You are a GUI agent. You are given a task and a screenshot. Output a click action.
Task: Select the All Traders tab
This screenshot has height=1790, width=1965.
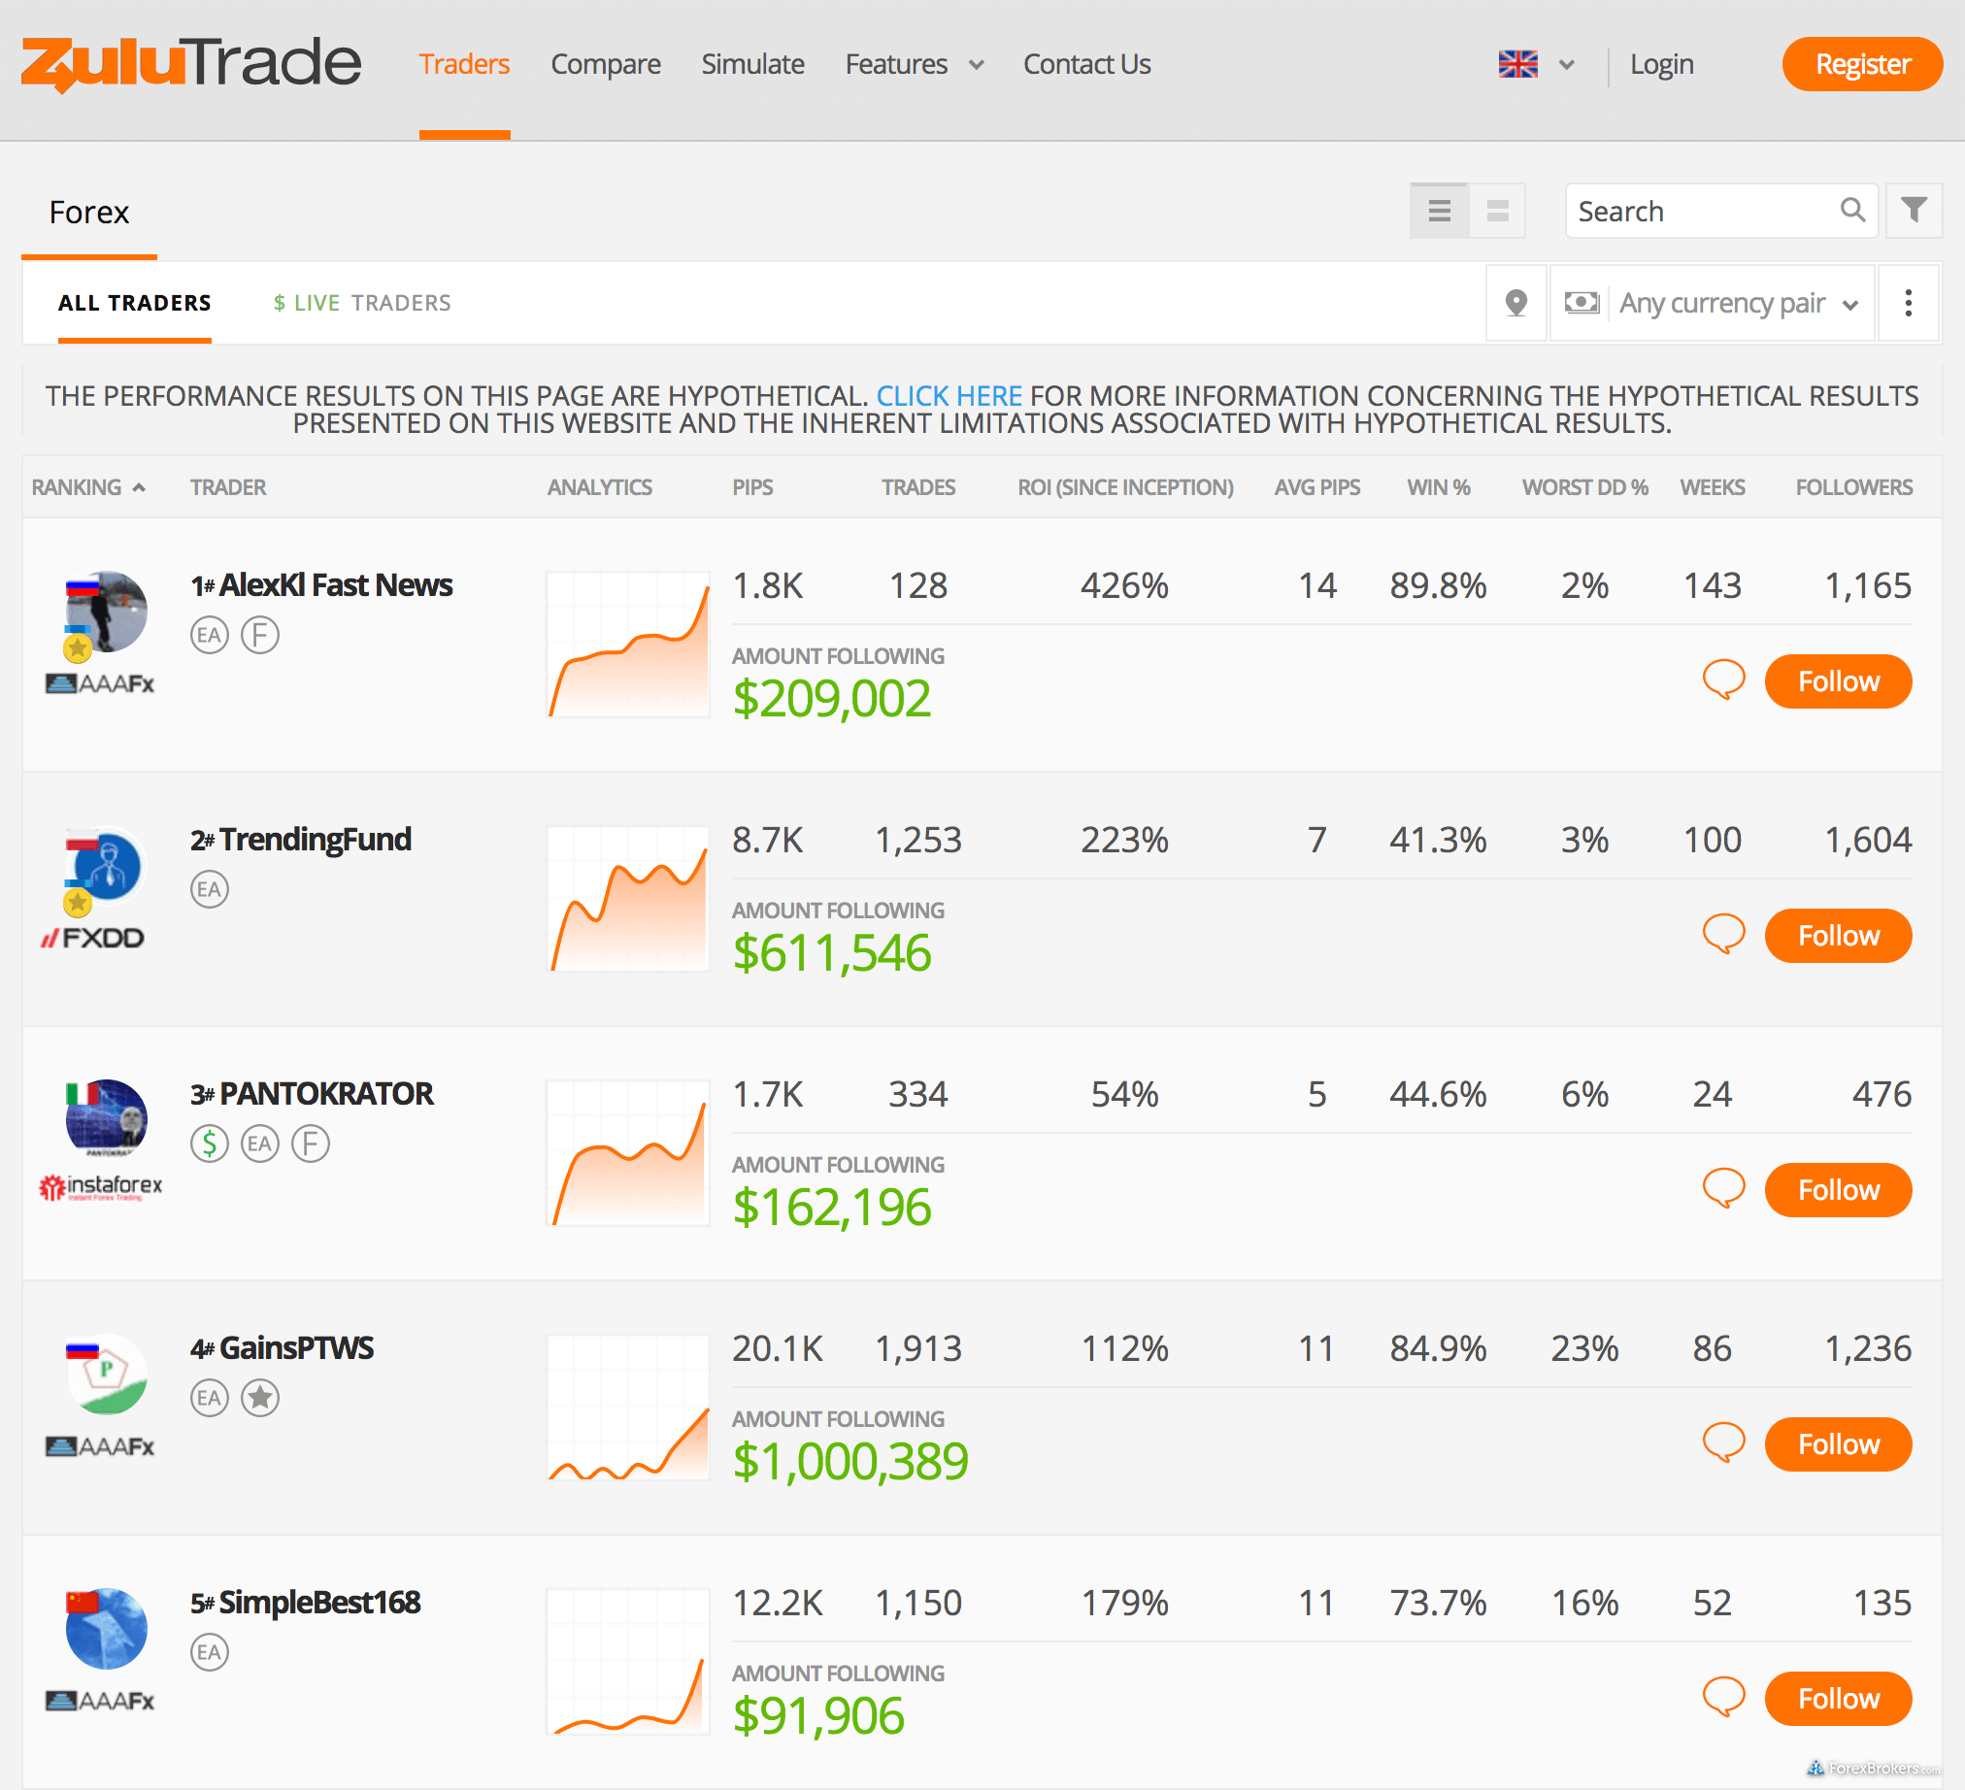click(135, 303)
